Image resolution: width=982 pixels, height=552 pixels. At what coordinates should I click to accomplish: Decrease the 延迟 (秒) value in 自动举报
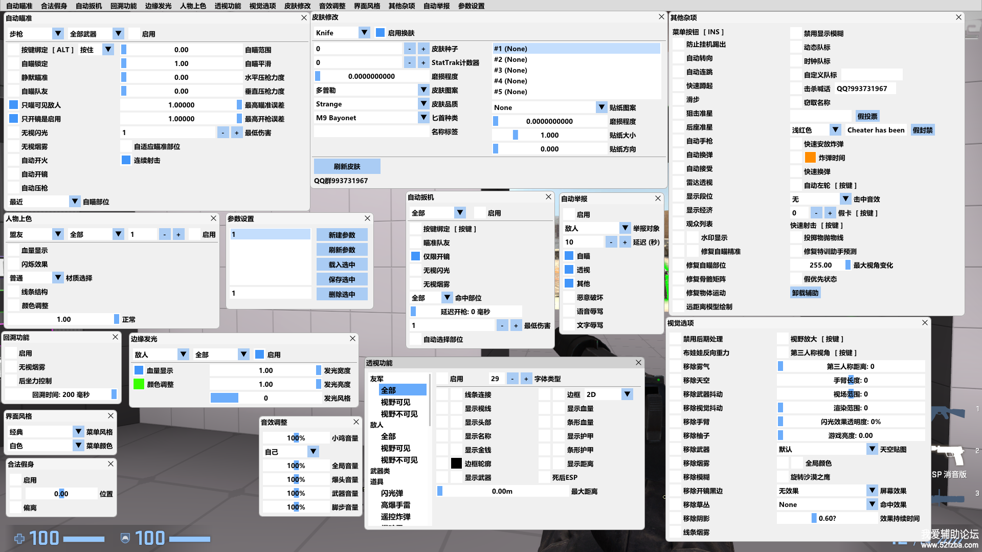pos(611,242)
